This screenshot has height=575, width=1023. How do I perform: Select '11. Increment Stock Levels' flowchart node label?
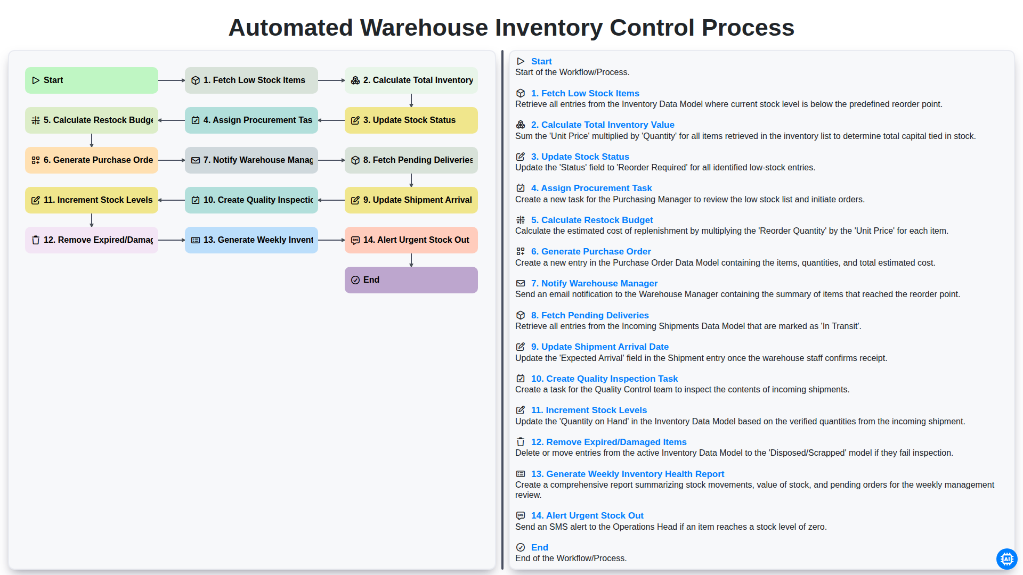98,200
